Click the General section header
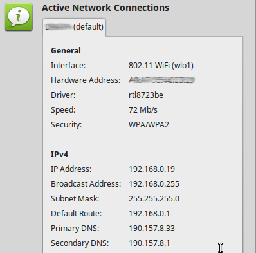Viewport: 256px width, 253px height. 66,51
